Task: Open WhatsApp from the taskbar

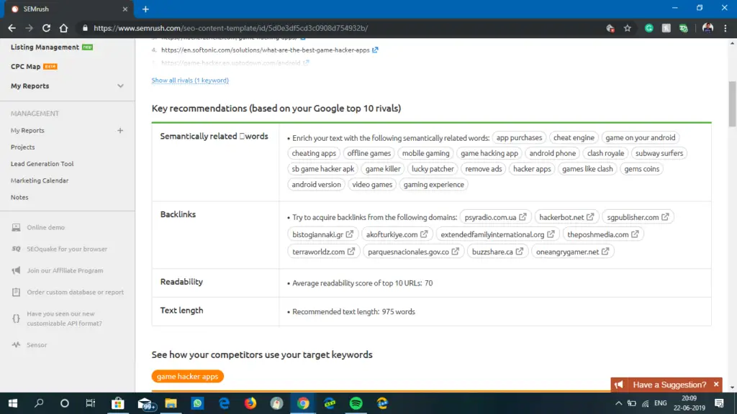Action: 197,403
